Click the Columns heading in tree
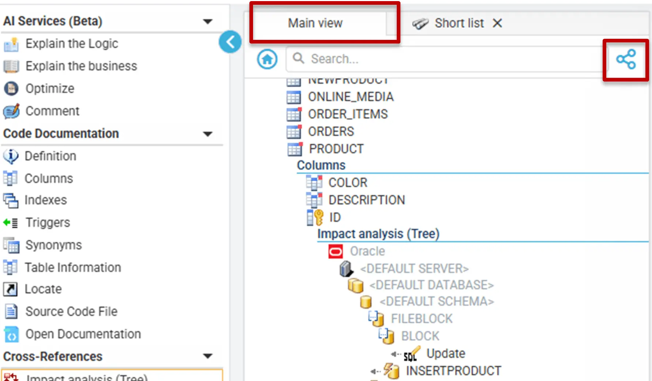 point(321,165)
